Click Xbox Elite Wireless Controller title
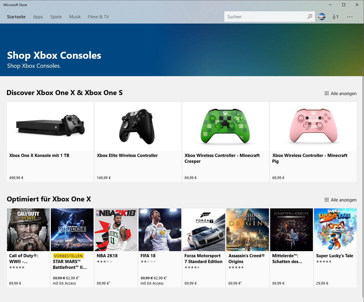The image size is (364, 302). 127,156
